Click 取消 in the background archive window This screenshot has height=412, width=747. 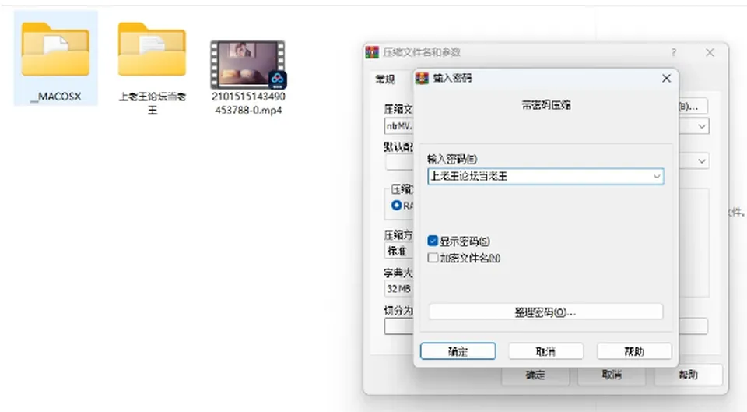612,375
